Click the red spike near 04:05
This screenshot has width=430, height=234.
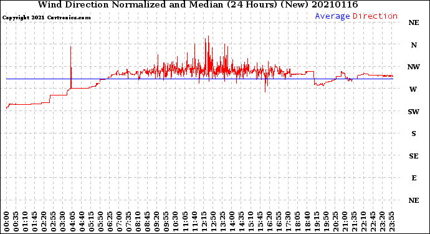[x=71, y=67]
